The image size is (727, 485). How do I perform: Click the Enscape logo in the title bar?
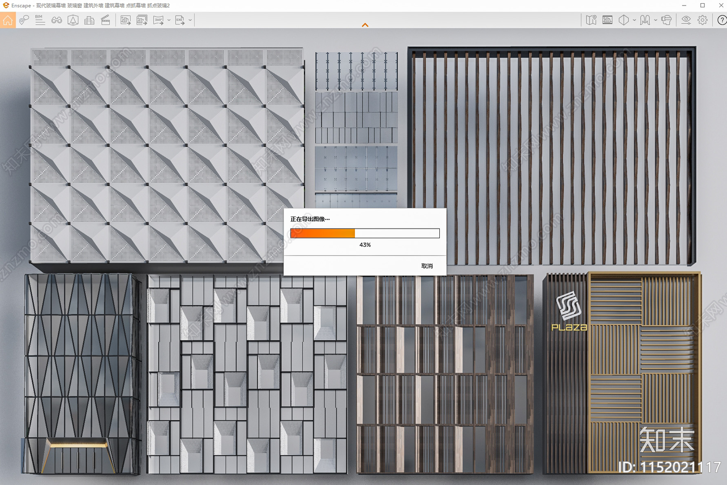(6, 5)
